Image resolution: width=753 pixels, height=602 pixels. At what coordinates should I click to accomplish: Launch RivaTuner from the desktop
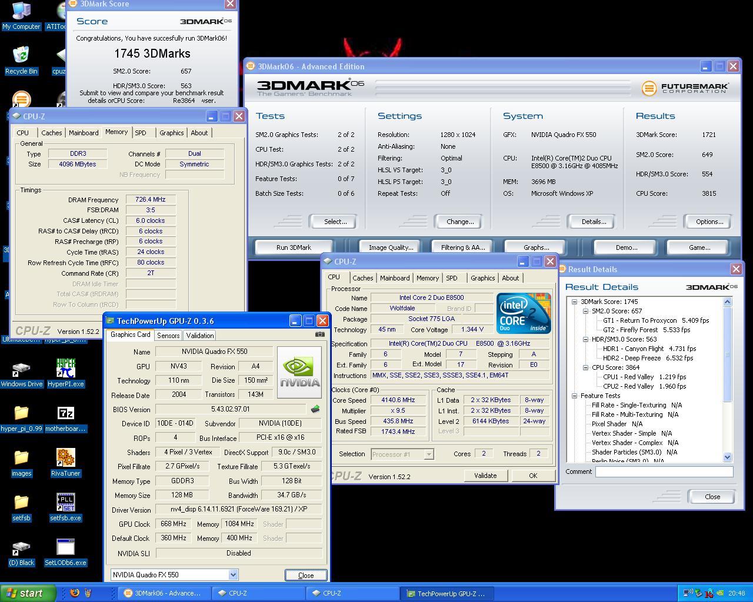[65, 463]
